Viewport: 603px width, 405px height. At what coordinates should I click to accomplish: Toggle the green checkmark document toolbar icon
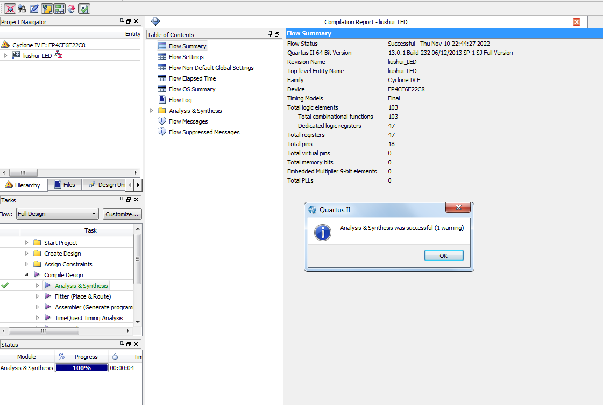[84, 9]
